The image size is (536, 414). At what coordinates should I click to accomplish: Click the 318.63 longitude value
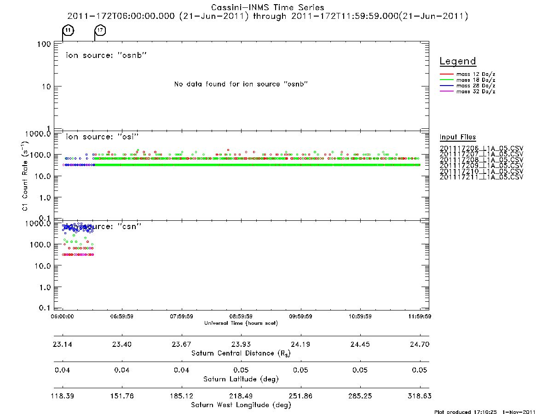click(420, 396)
